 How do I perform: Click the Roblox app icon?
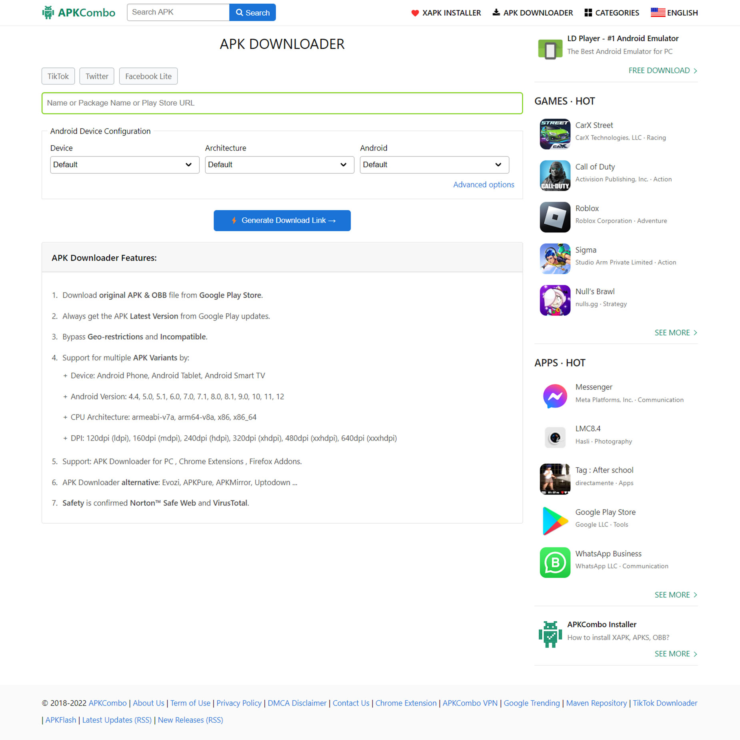[x=555, y=217]
